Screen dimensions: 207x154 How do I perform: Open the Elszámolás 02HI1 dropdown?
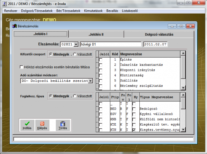click(76, 44)
